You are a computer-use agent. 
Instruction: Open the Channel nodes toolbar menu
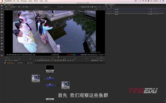[2, 15]
